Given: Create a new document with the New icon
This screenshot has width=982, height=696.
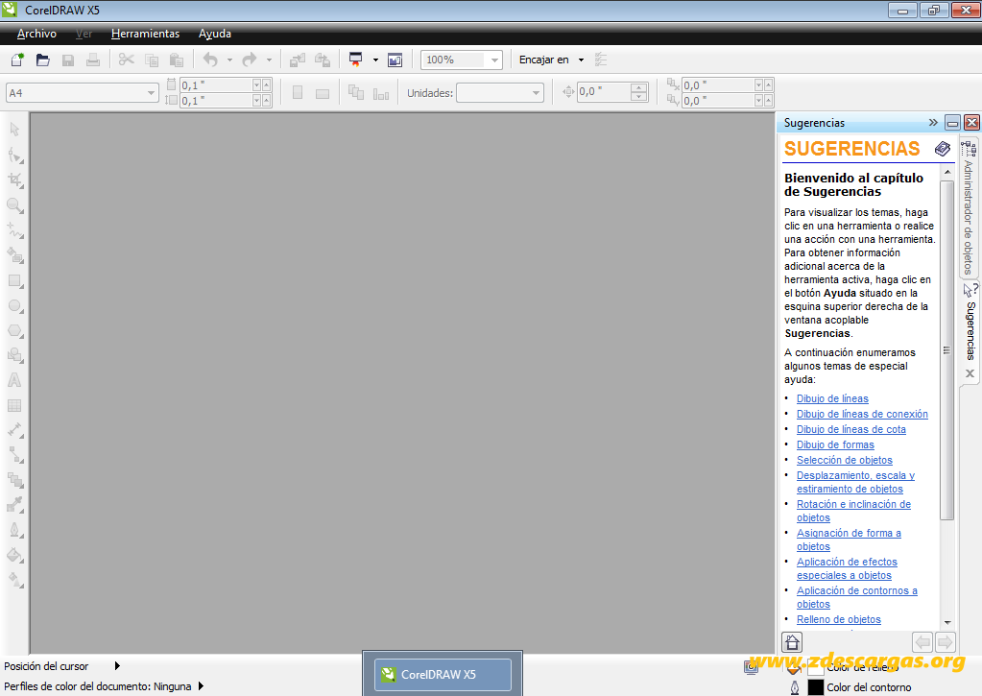Looking at the screenshot, I should click(x=17, y=60).
